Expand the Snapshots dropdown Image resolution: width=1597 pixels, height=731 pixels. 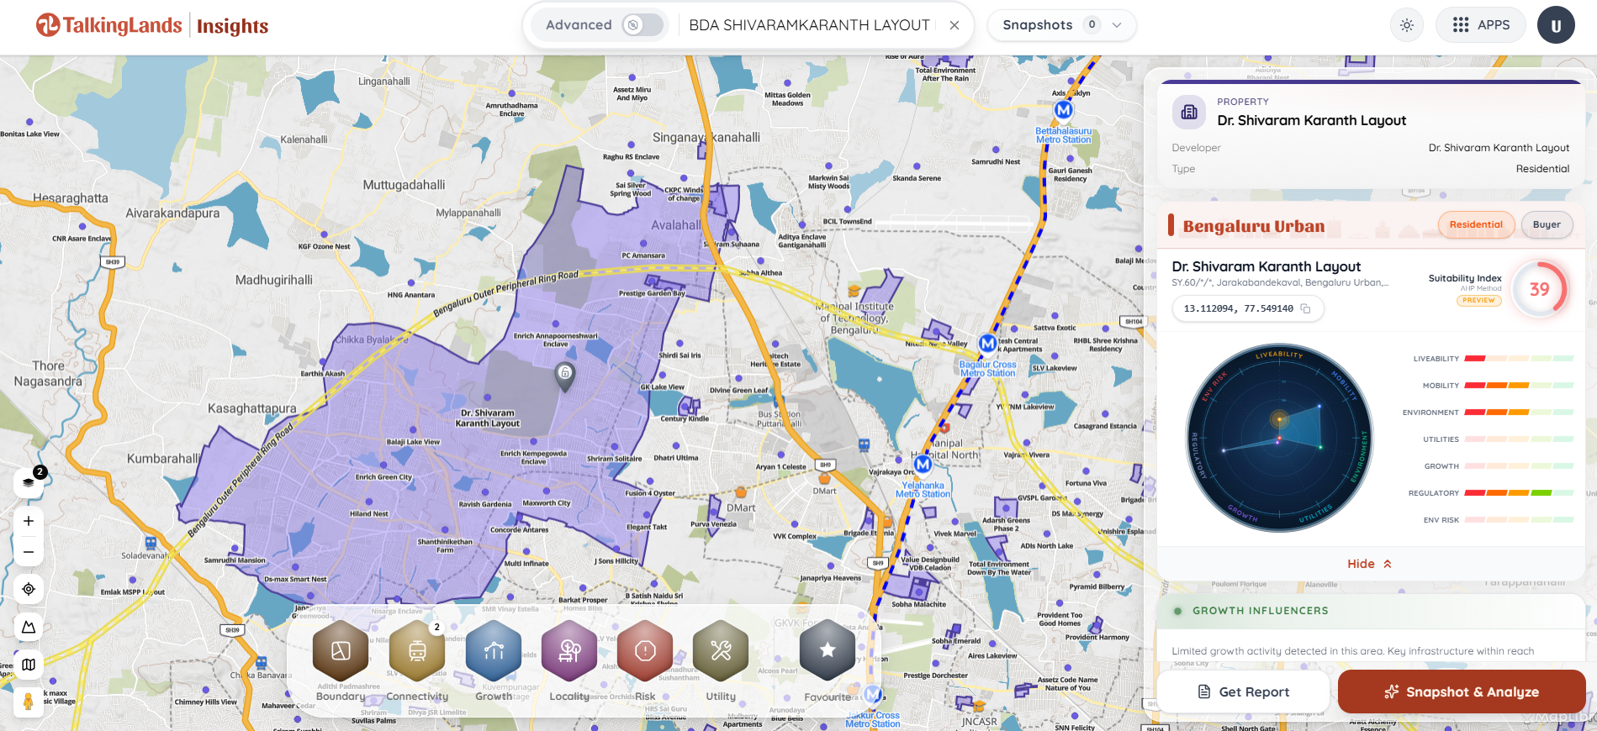[x=1061, y=25]
